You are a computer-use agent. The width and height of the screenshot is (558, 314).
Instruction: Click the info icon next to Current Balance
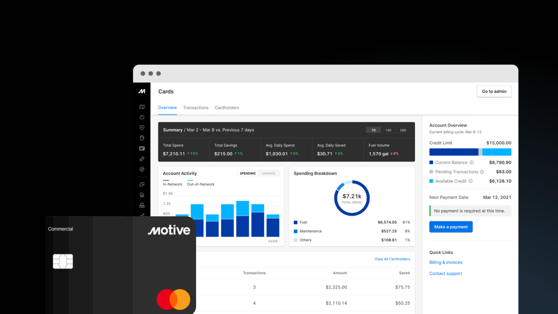pyautogui.click(x=472, y=162)
